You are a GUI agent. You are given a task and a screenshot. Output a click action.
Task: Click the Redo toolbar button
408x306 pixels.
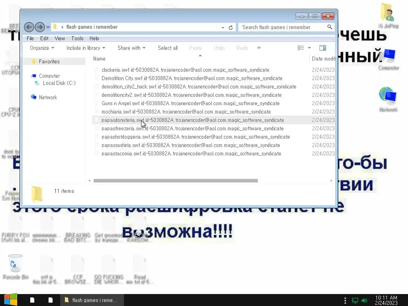point(242,48)
